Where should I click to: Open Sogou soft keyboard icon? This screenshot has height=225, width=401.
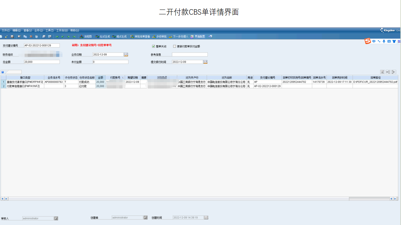pyautogui.click(x=389, y=41)
